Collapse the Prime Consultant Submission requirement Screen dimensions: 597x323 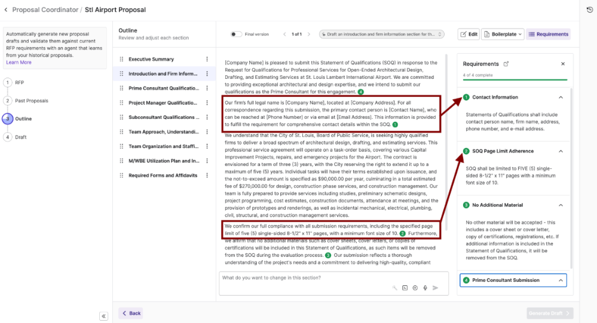click(561, 281)
